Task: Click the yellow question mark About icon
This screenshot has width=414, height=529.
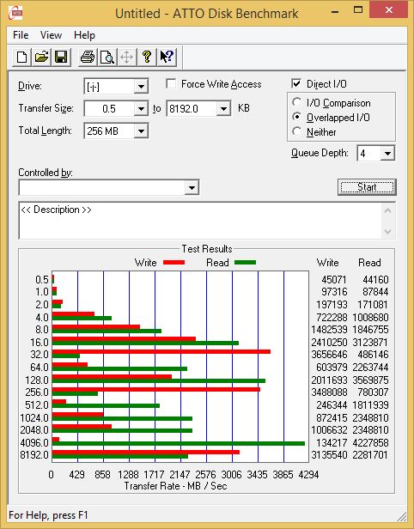Action: pyautogui.click(x=147, y=57)
